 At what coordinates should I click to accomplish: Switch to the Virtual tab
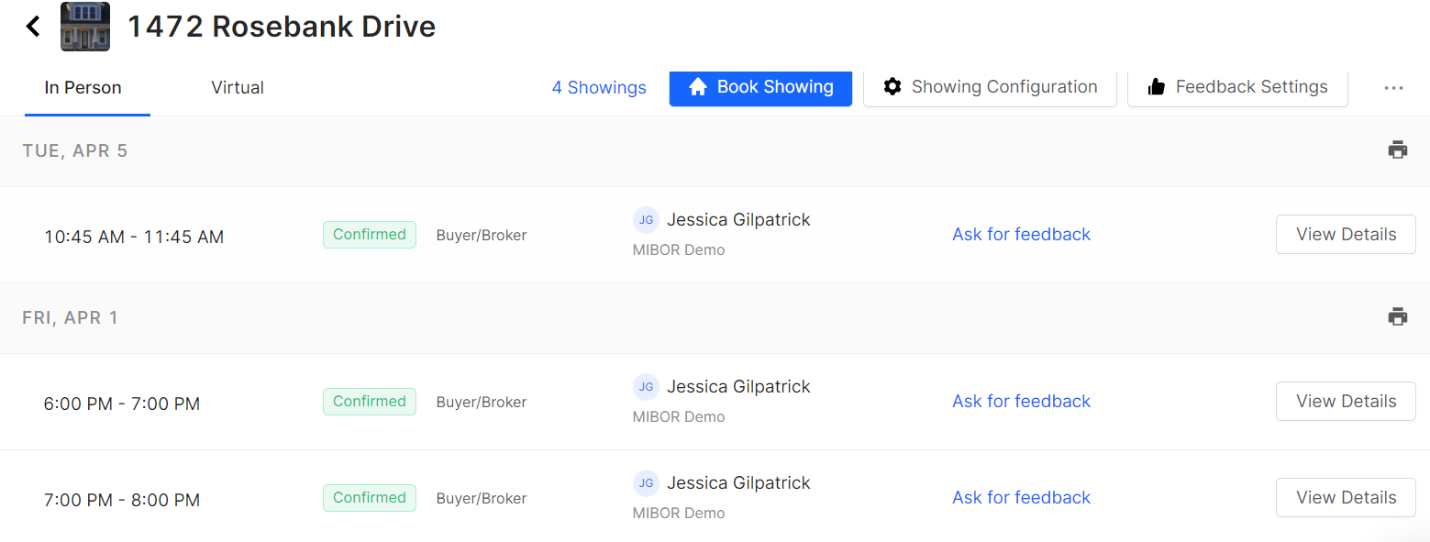point(238,88)
